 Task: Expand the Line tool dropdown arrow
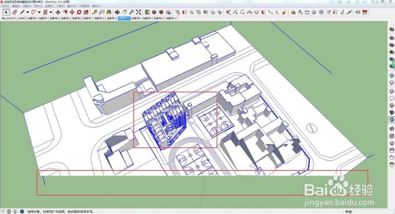tap(28, 12)
